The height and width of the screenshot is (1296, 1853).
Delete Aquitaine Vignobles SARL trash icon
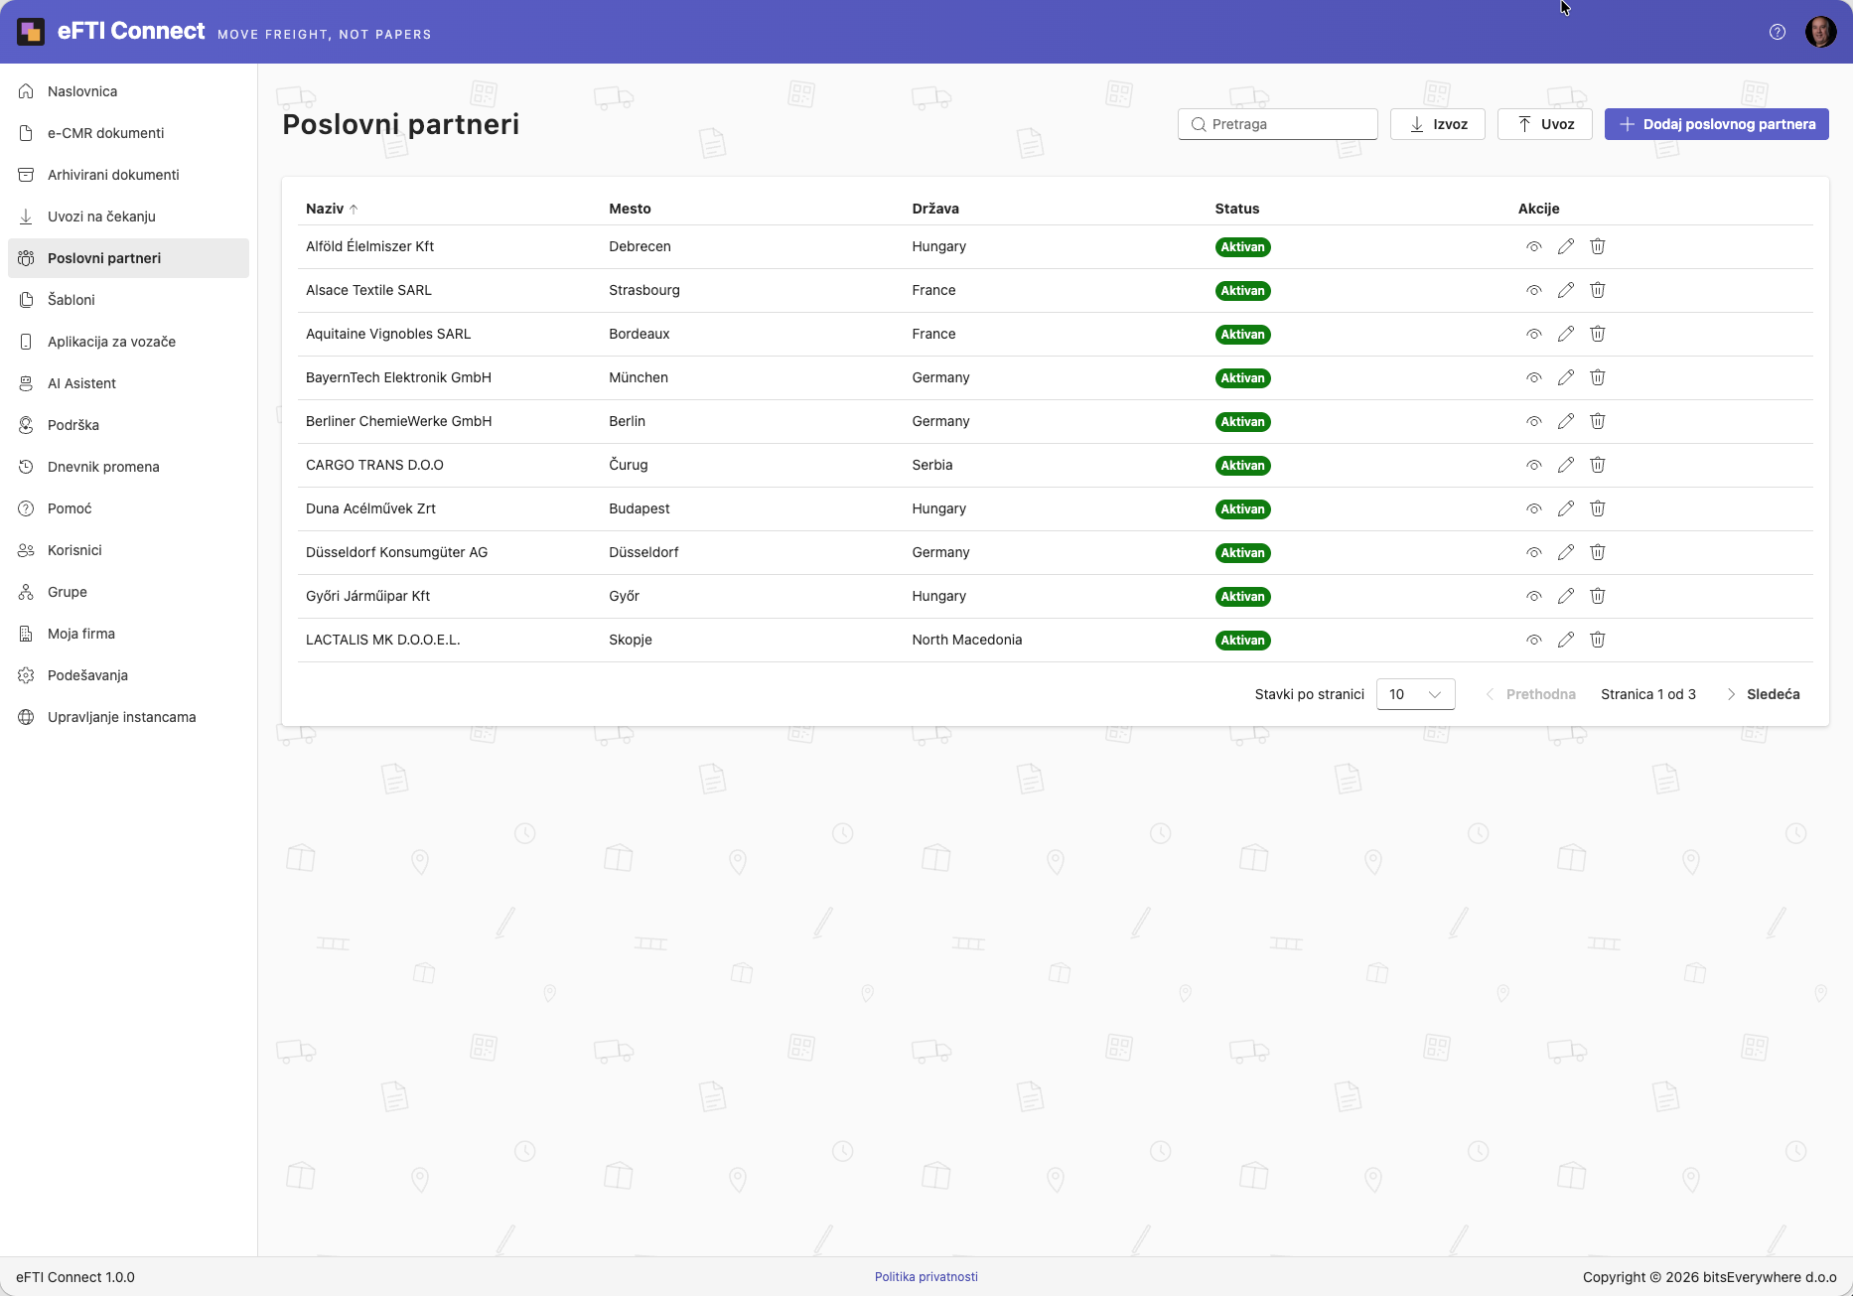coord(1598,334)
